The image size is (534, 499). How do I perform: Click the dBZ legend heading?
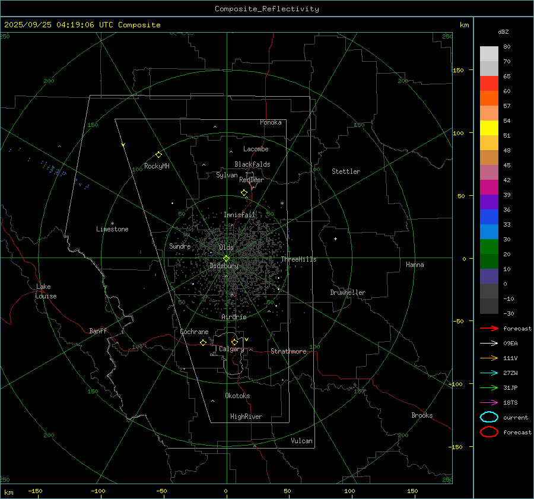(503, 31)
